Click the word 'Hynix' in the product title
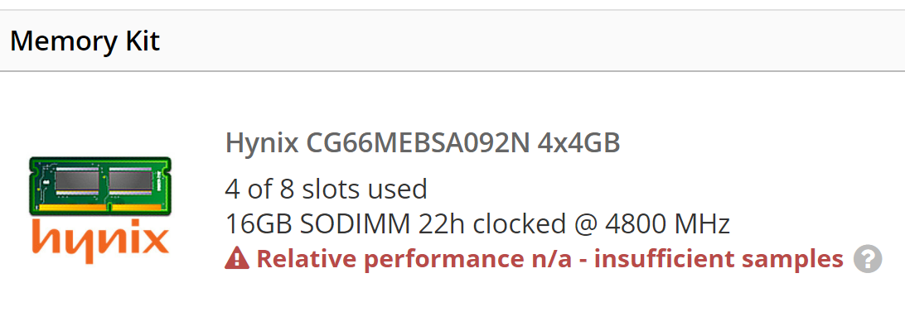Screen dimensions: 905x331 tap(262, 143)
